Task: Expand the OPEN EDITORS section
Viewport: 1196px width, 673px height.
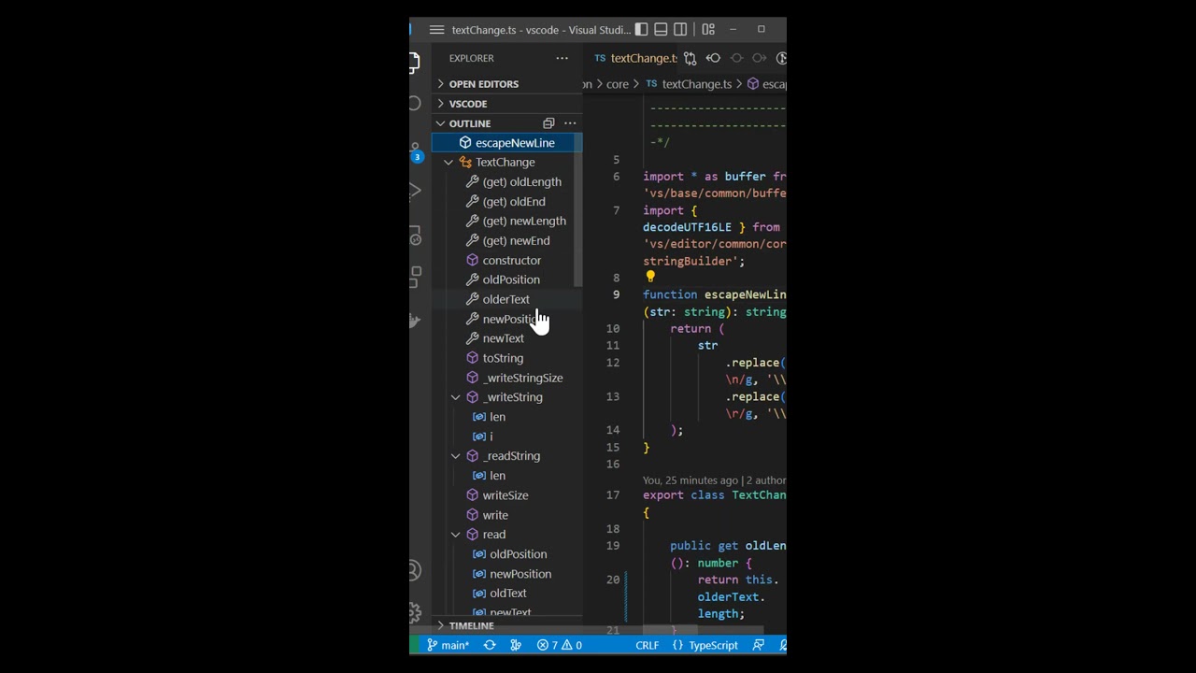Action: 505,84
